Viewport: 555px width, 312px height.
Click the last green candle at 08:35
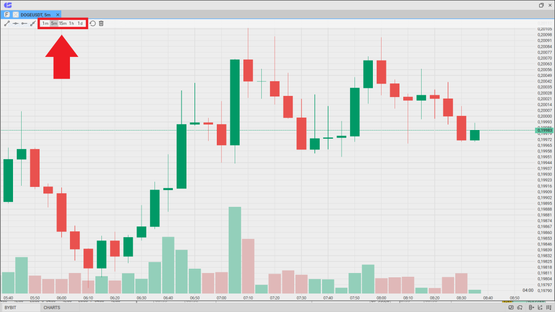(475, 135)
